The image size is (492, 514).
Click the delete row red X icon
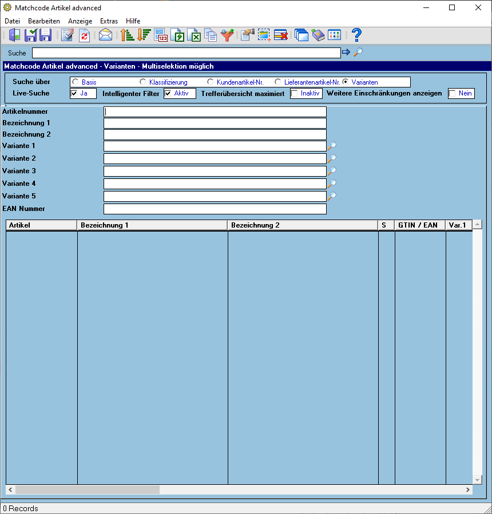coord(281,35)
